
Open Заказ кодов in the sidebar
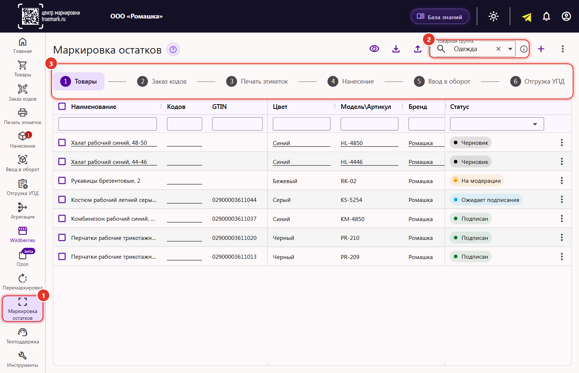22,93
